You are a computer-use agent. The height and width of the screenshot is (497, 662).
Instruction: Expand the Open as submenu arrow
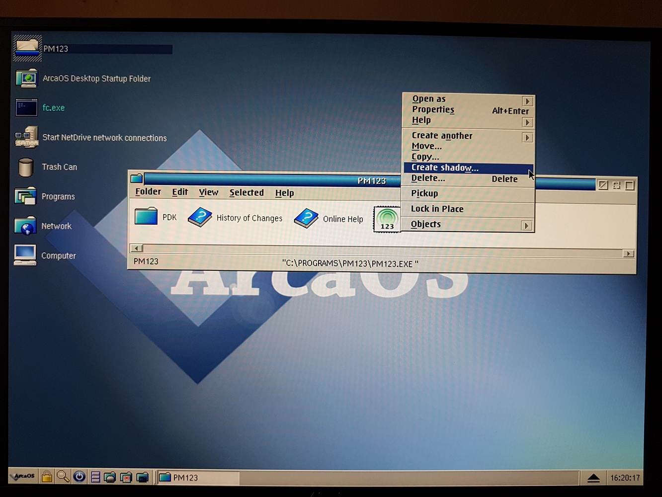coord(528,101)
